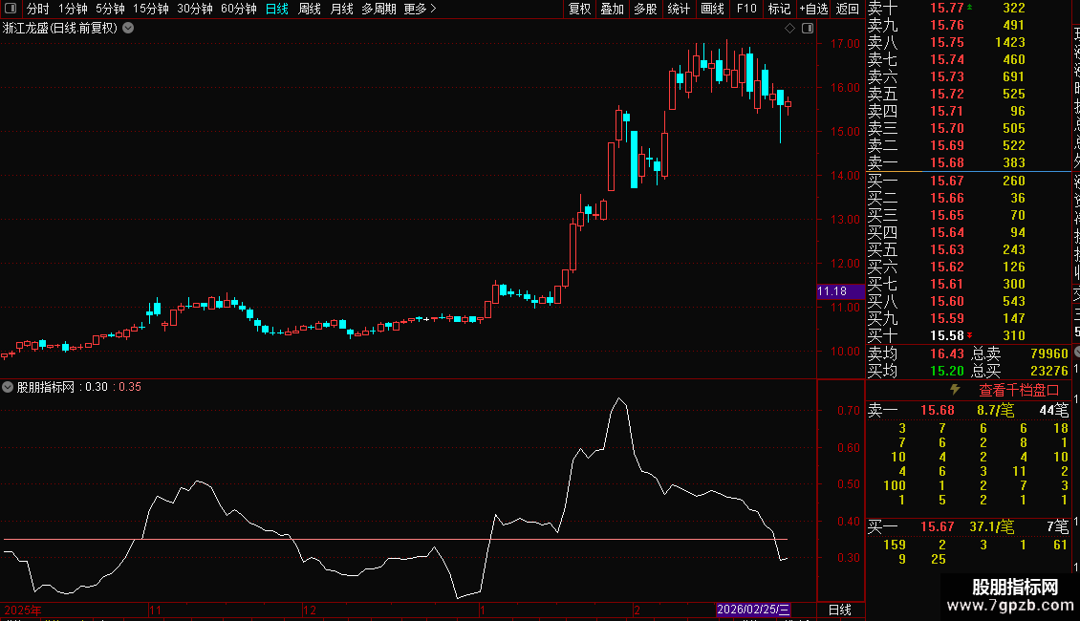1080x621 pixels.
Task: Click the 卖五 15.72 price
Action: pyautogui.click(x=947, y=94)
